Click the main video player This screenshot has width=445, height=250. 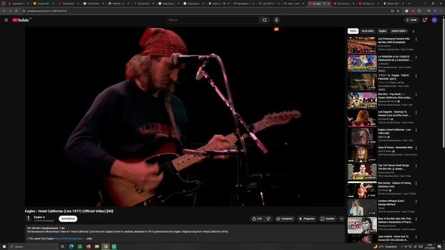(185, 117)
